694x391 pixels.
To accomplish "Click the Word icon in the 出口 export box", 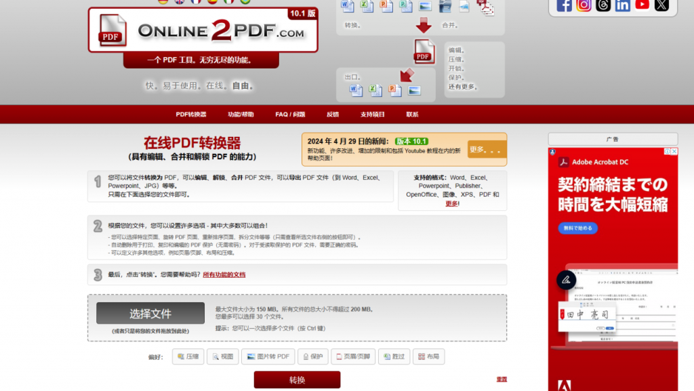I will click(x=356, y=91).
